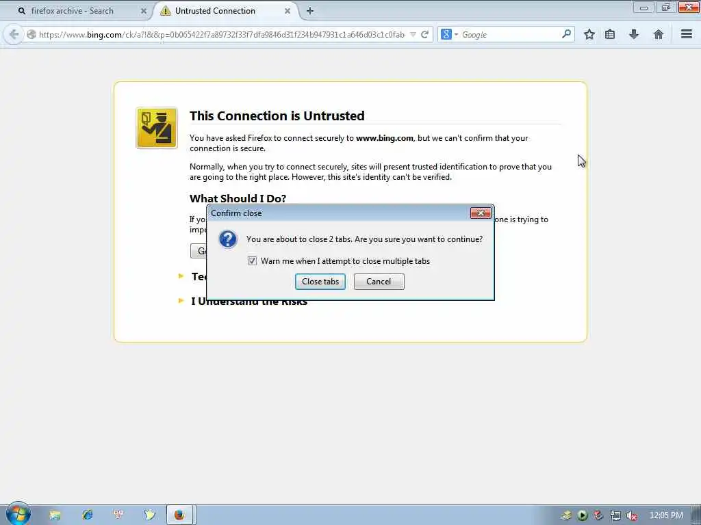This screenshot has width=701, height=525.
Task: Go to the Home page icon
Action: [658, 34]
